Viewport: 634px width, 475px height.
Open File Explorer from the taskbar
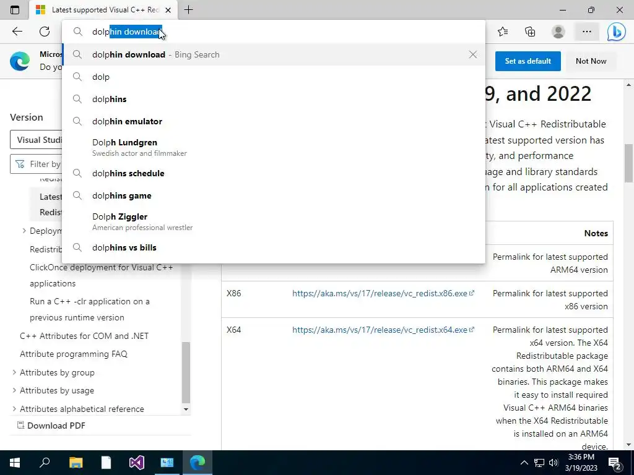(76, 463)
